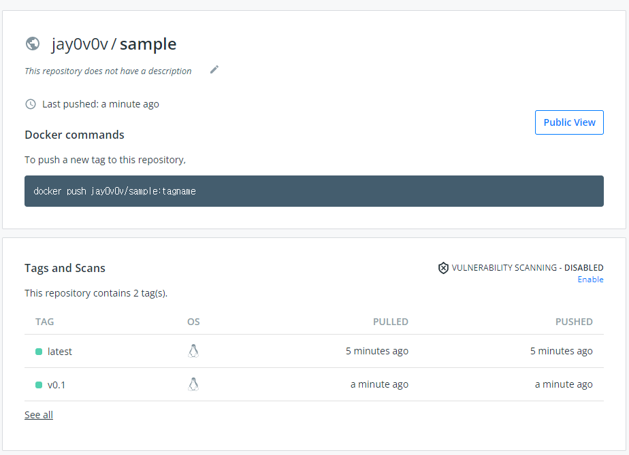Viewport: 629px width, 455px height.
Task: Click the Linux penguin icon for latest
Action: (x=193, y=351)
